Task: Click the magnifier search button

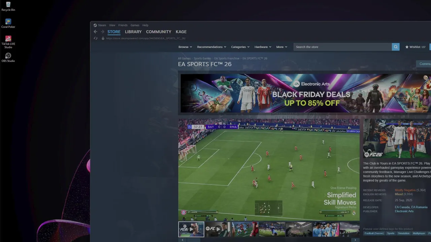Action: (396, 47)
